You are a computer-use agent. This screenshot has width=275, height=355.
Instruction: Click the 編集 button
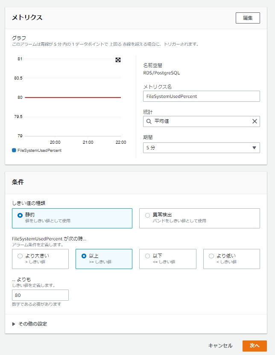pyautogui.click(x=249, y=18)
